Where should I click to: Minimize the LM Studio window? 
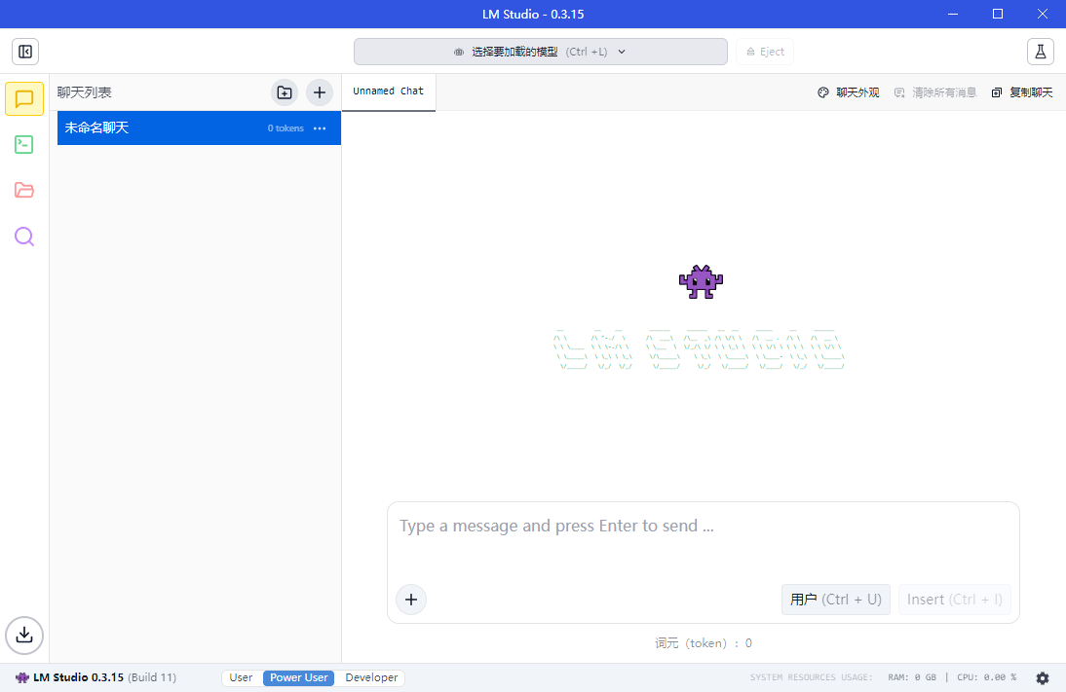pos(953,14)
